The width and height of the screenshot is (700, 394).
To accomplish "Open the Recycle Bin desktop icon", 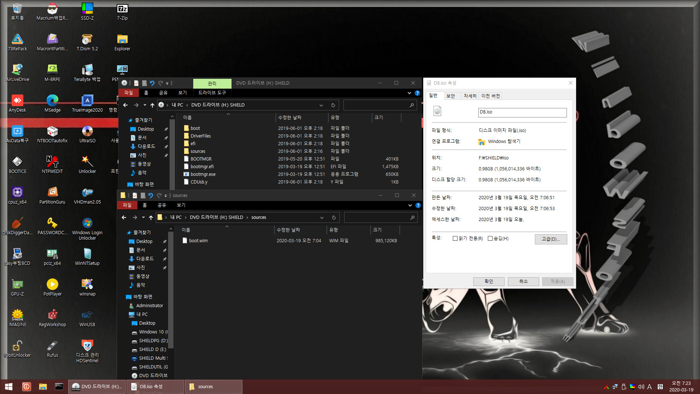I will point(17,12).
